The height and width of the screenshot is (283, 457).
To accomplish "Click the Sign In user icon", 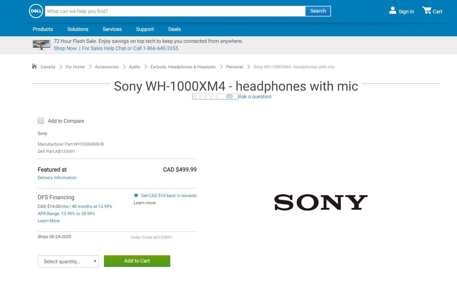I will tap(393, 10).
